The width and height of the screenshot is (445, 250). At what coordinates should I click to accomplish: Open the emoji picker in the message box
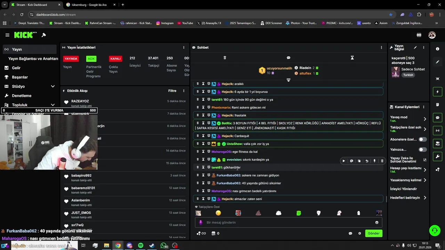(377, 223)
